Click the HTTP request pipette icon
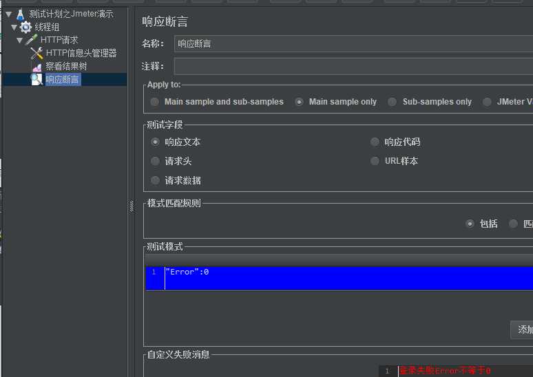The image size is (533, 377). point(32,40)
